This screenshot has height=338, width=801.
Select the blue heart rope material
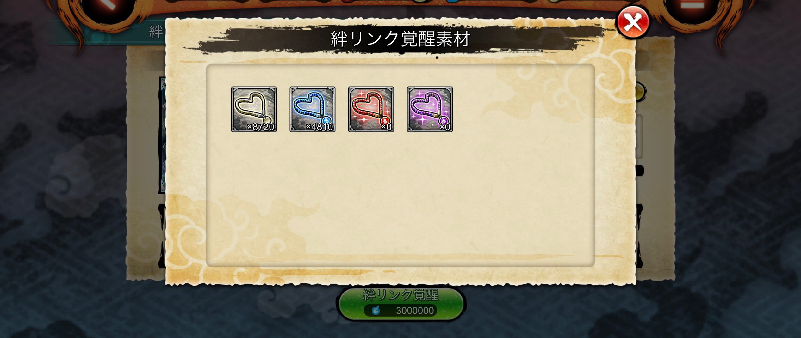(312, 109)
